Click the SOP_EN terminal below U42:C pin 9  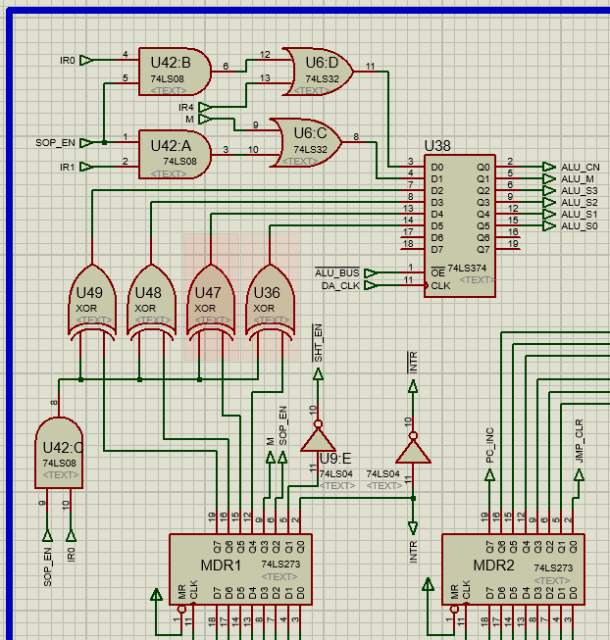47,535
